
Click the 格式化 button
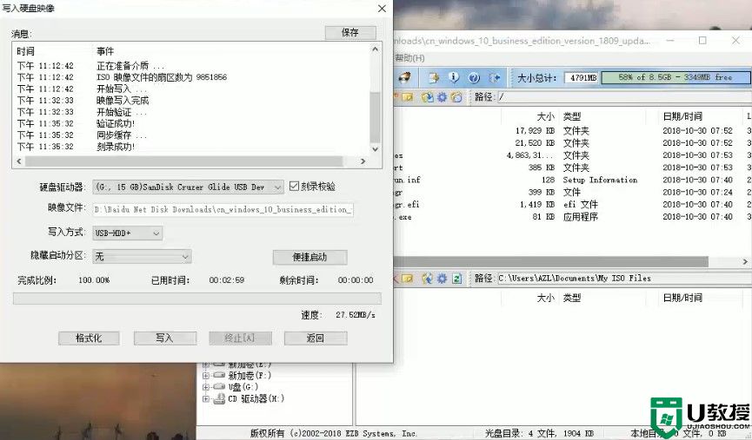tap(89, 338)
